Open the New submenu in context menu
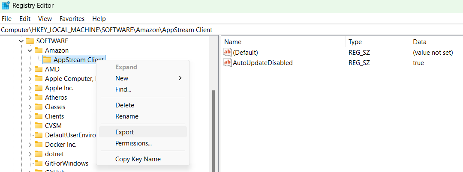Image resolution: width=463 pixels, height=172 pixels. pyautogui.click(x=122, y=78)
